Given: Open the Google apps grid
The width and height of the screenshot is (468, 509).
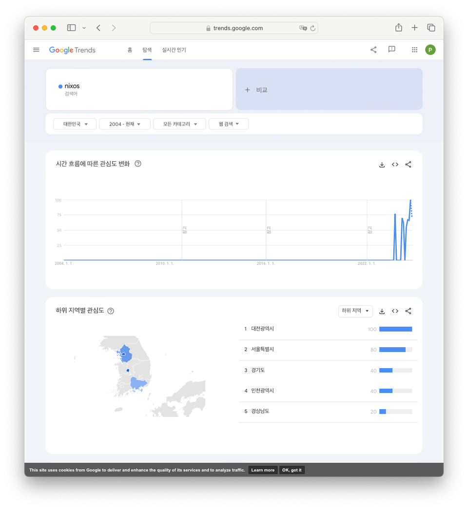Looking at the screenshot, I should (414, 50).
